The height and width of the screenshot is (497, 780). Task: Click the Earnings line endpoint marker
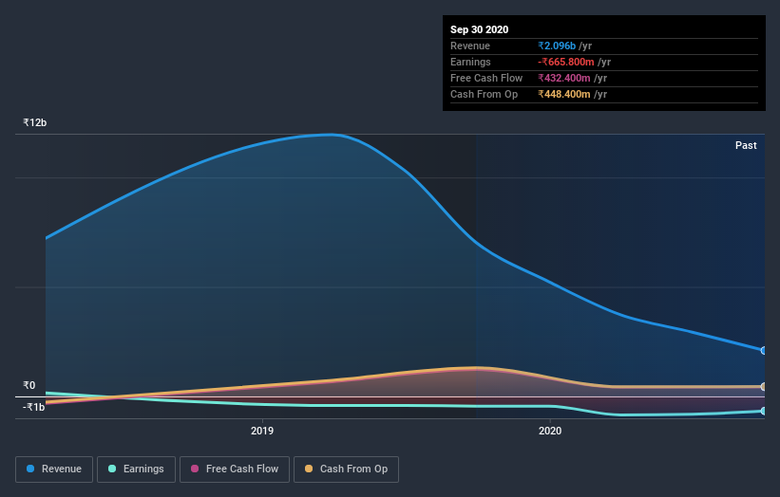(764, 411)
